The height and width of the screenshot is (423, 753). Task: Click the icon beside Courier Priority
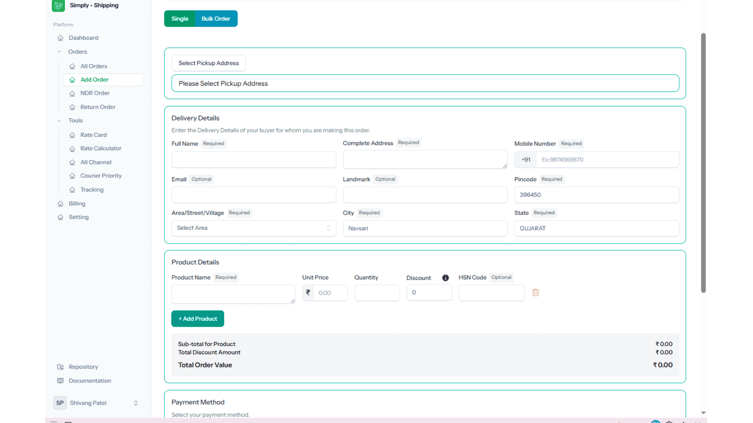point(72,176)
